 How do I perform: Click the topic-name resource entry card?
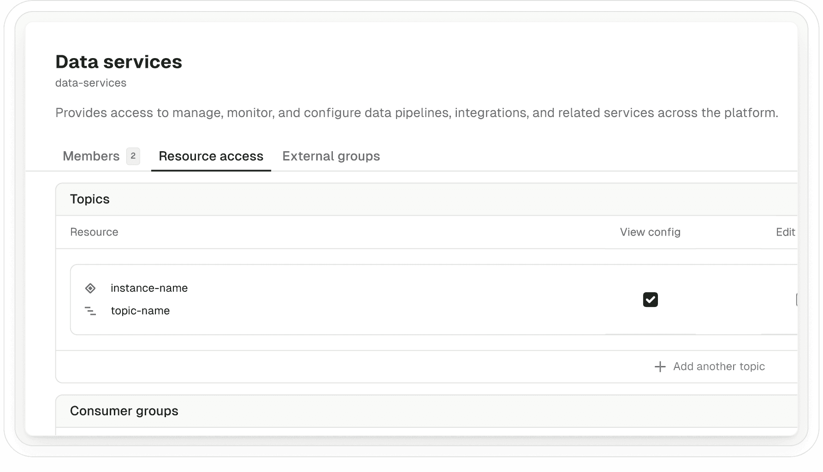[x=323, y=299]
